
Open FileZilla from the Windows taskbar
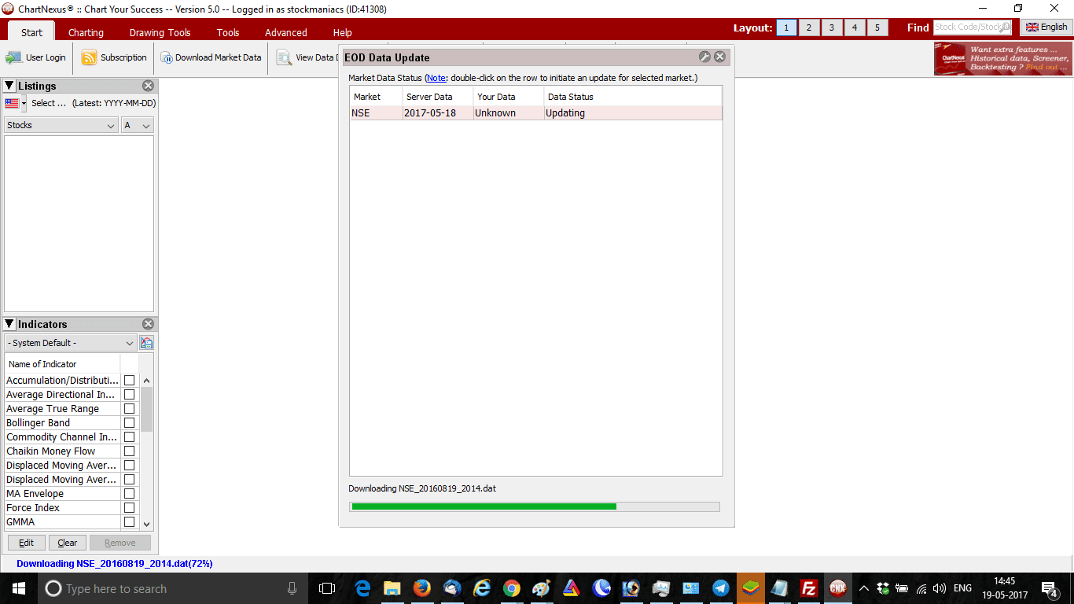tap(807, 588)
